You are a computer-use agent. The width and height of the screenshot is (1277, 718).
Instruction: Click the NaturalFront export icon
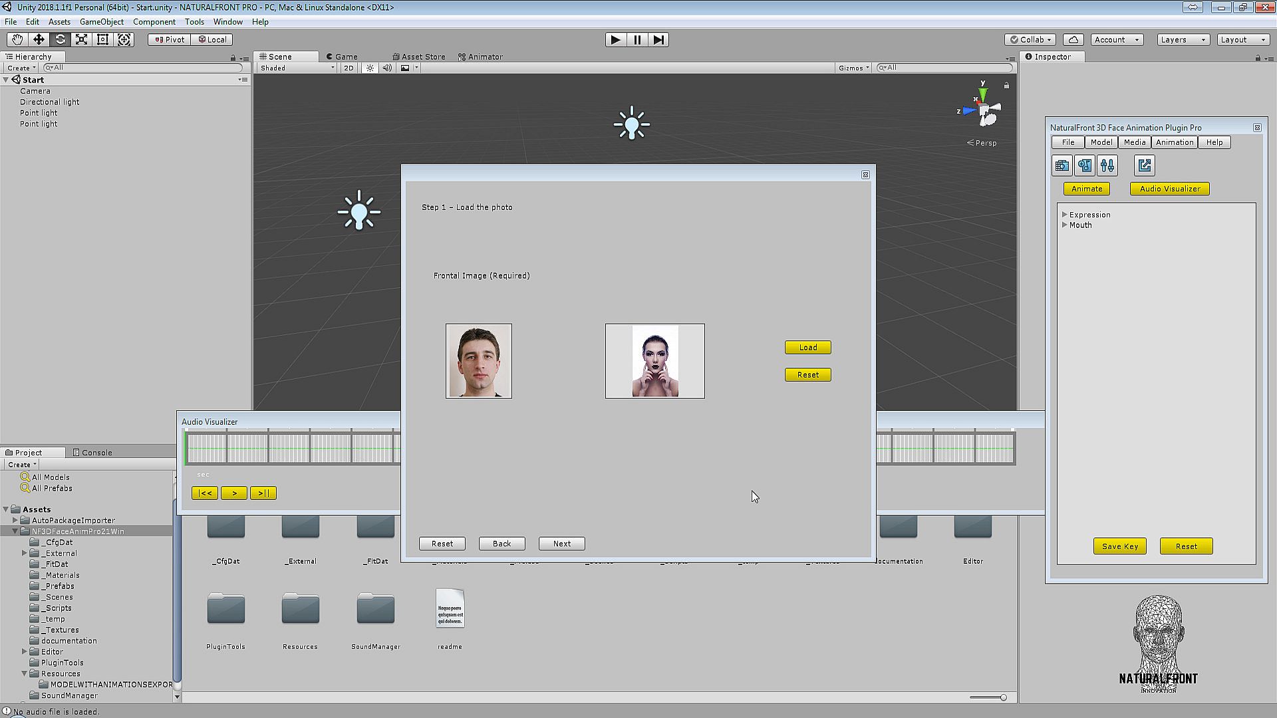pyautogui.click(x=1145, y=166)
